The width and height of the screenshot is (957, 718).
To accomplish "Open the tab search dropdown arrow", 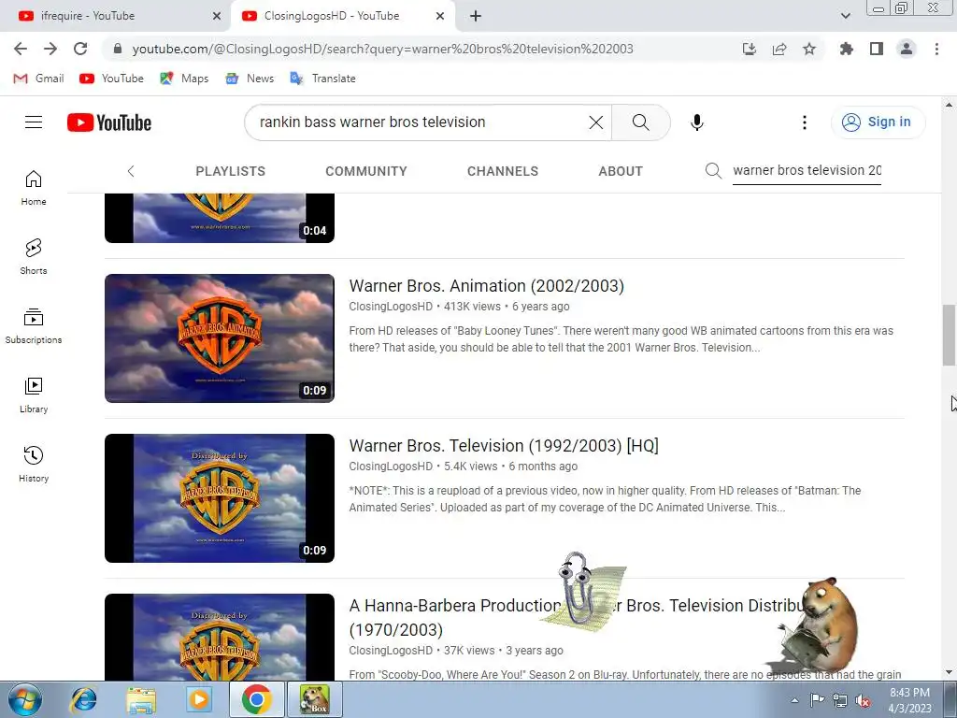I will point(845,16).
